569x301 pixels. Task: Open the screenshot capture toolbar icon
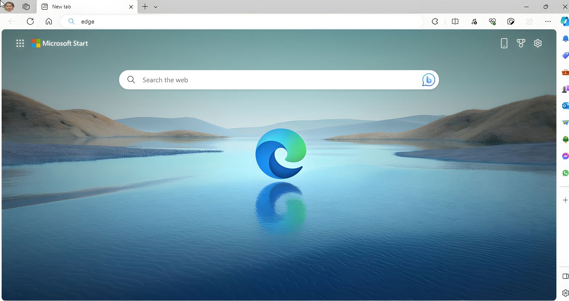tap(511, 21)
